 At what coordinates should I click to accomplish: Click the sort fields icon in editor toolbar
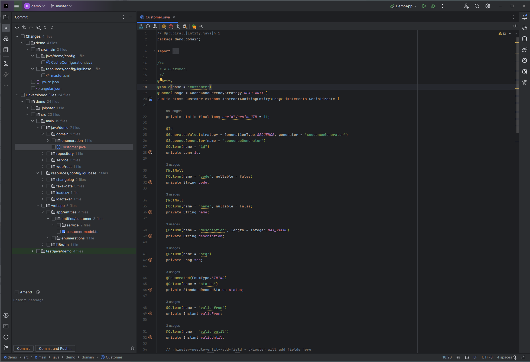201,26
